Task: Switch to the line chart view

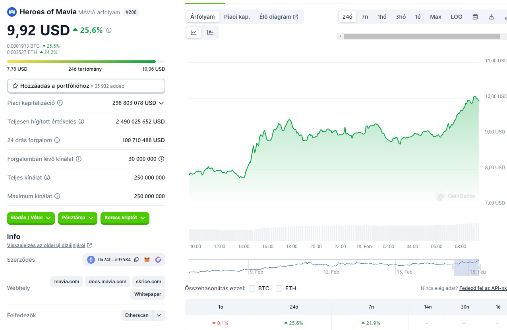Action: [x=194, y=33]
